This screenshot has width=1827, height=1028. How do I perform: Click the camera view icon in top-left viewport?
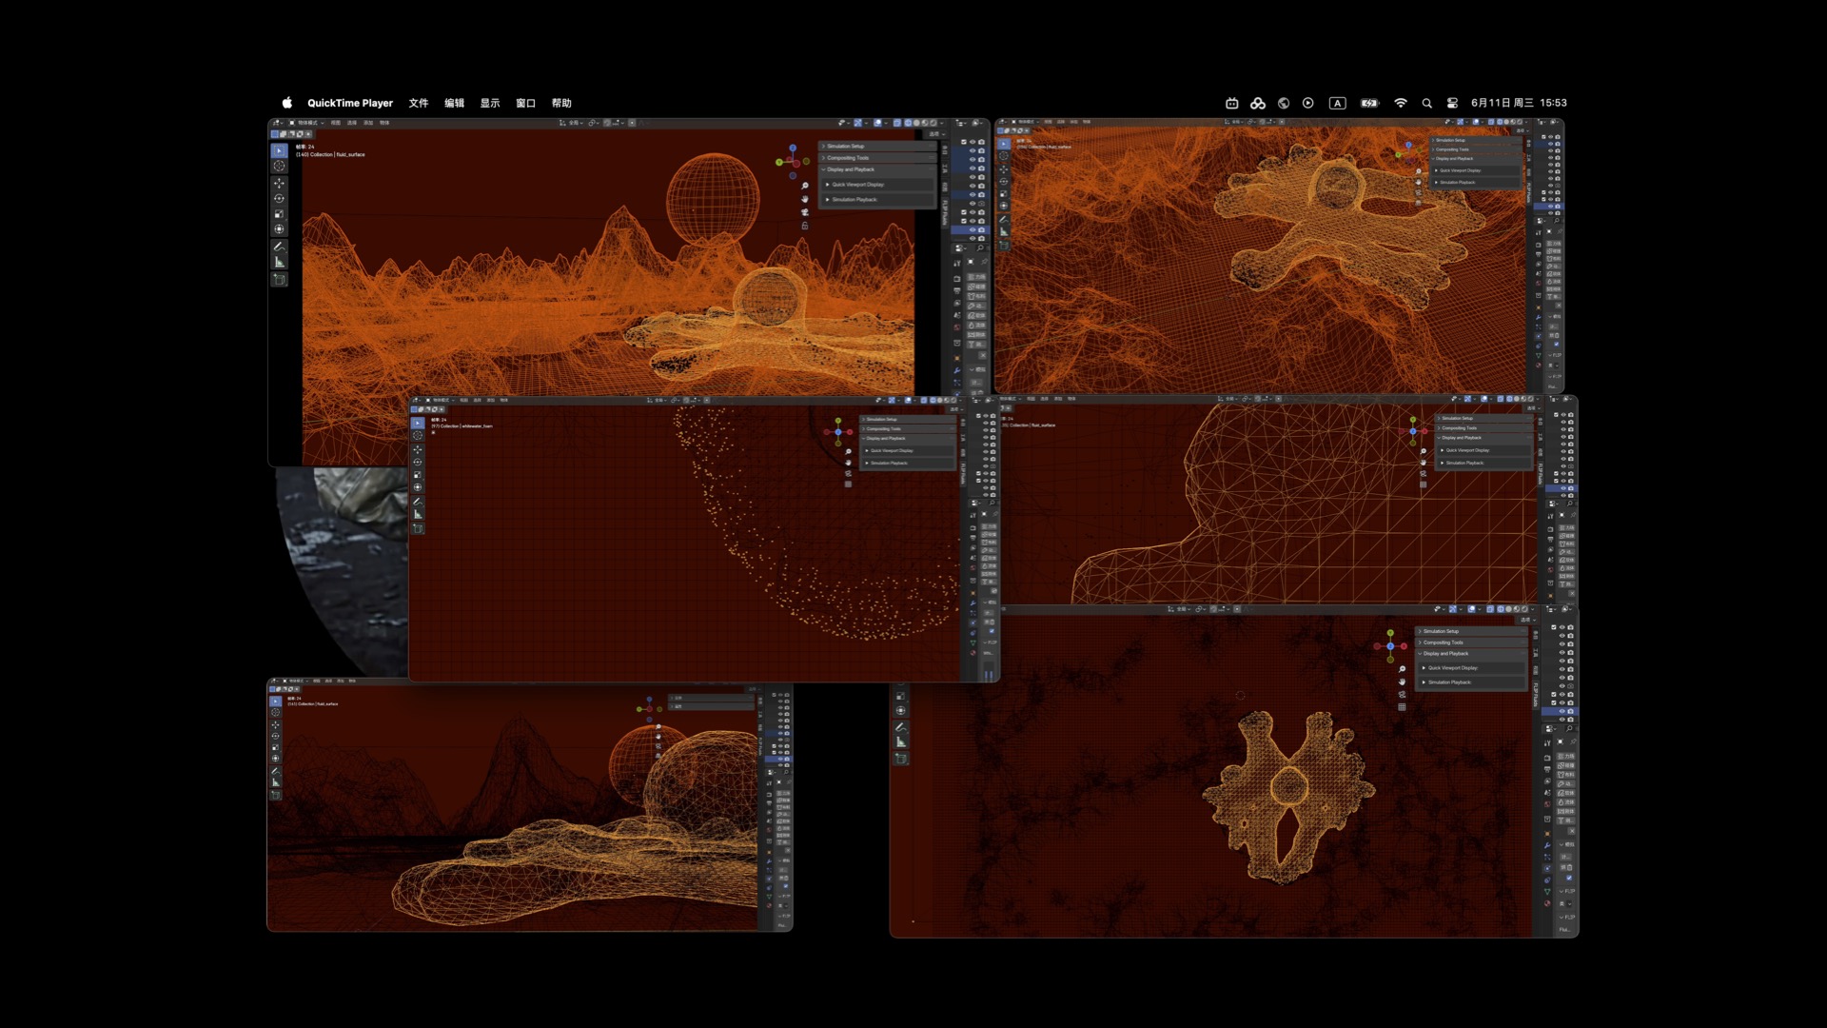[x=804, y=212]
